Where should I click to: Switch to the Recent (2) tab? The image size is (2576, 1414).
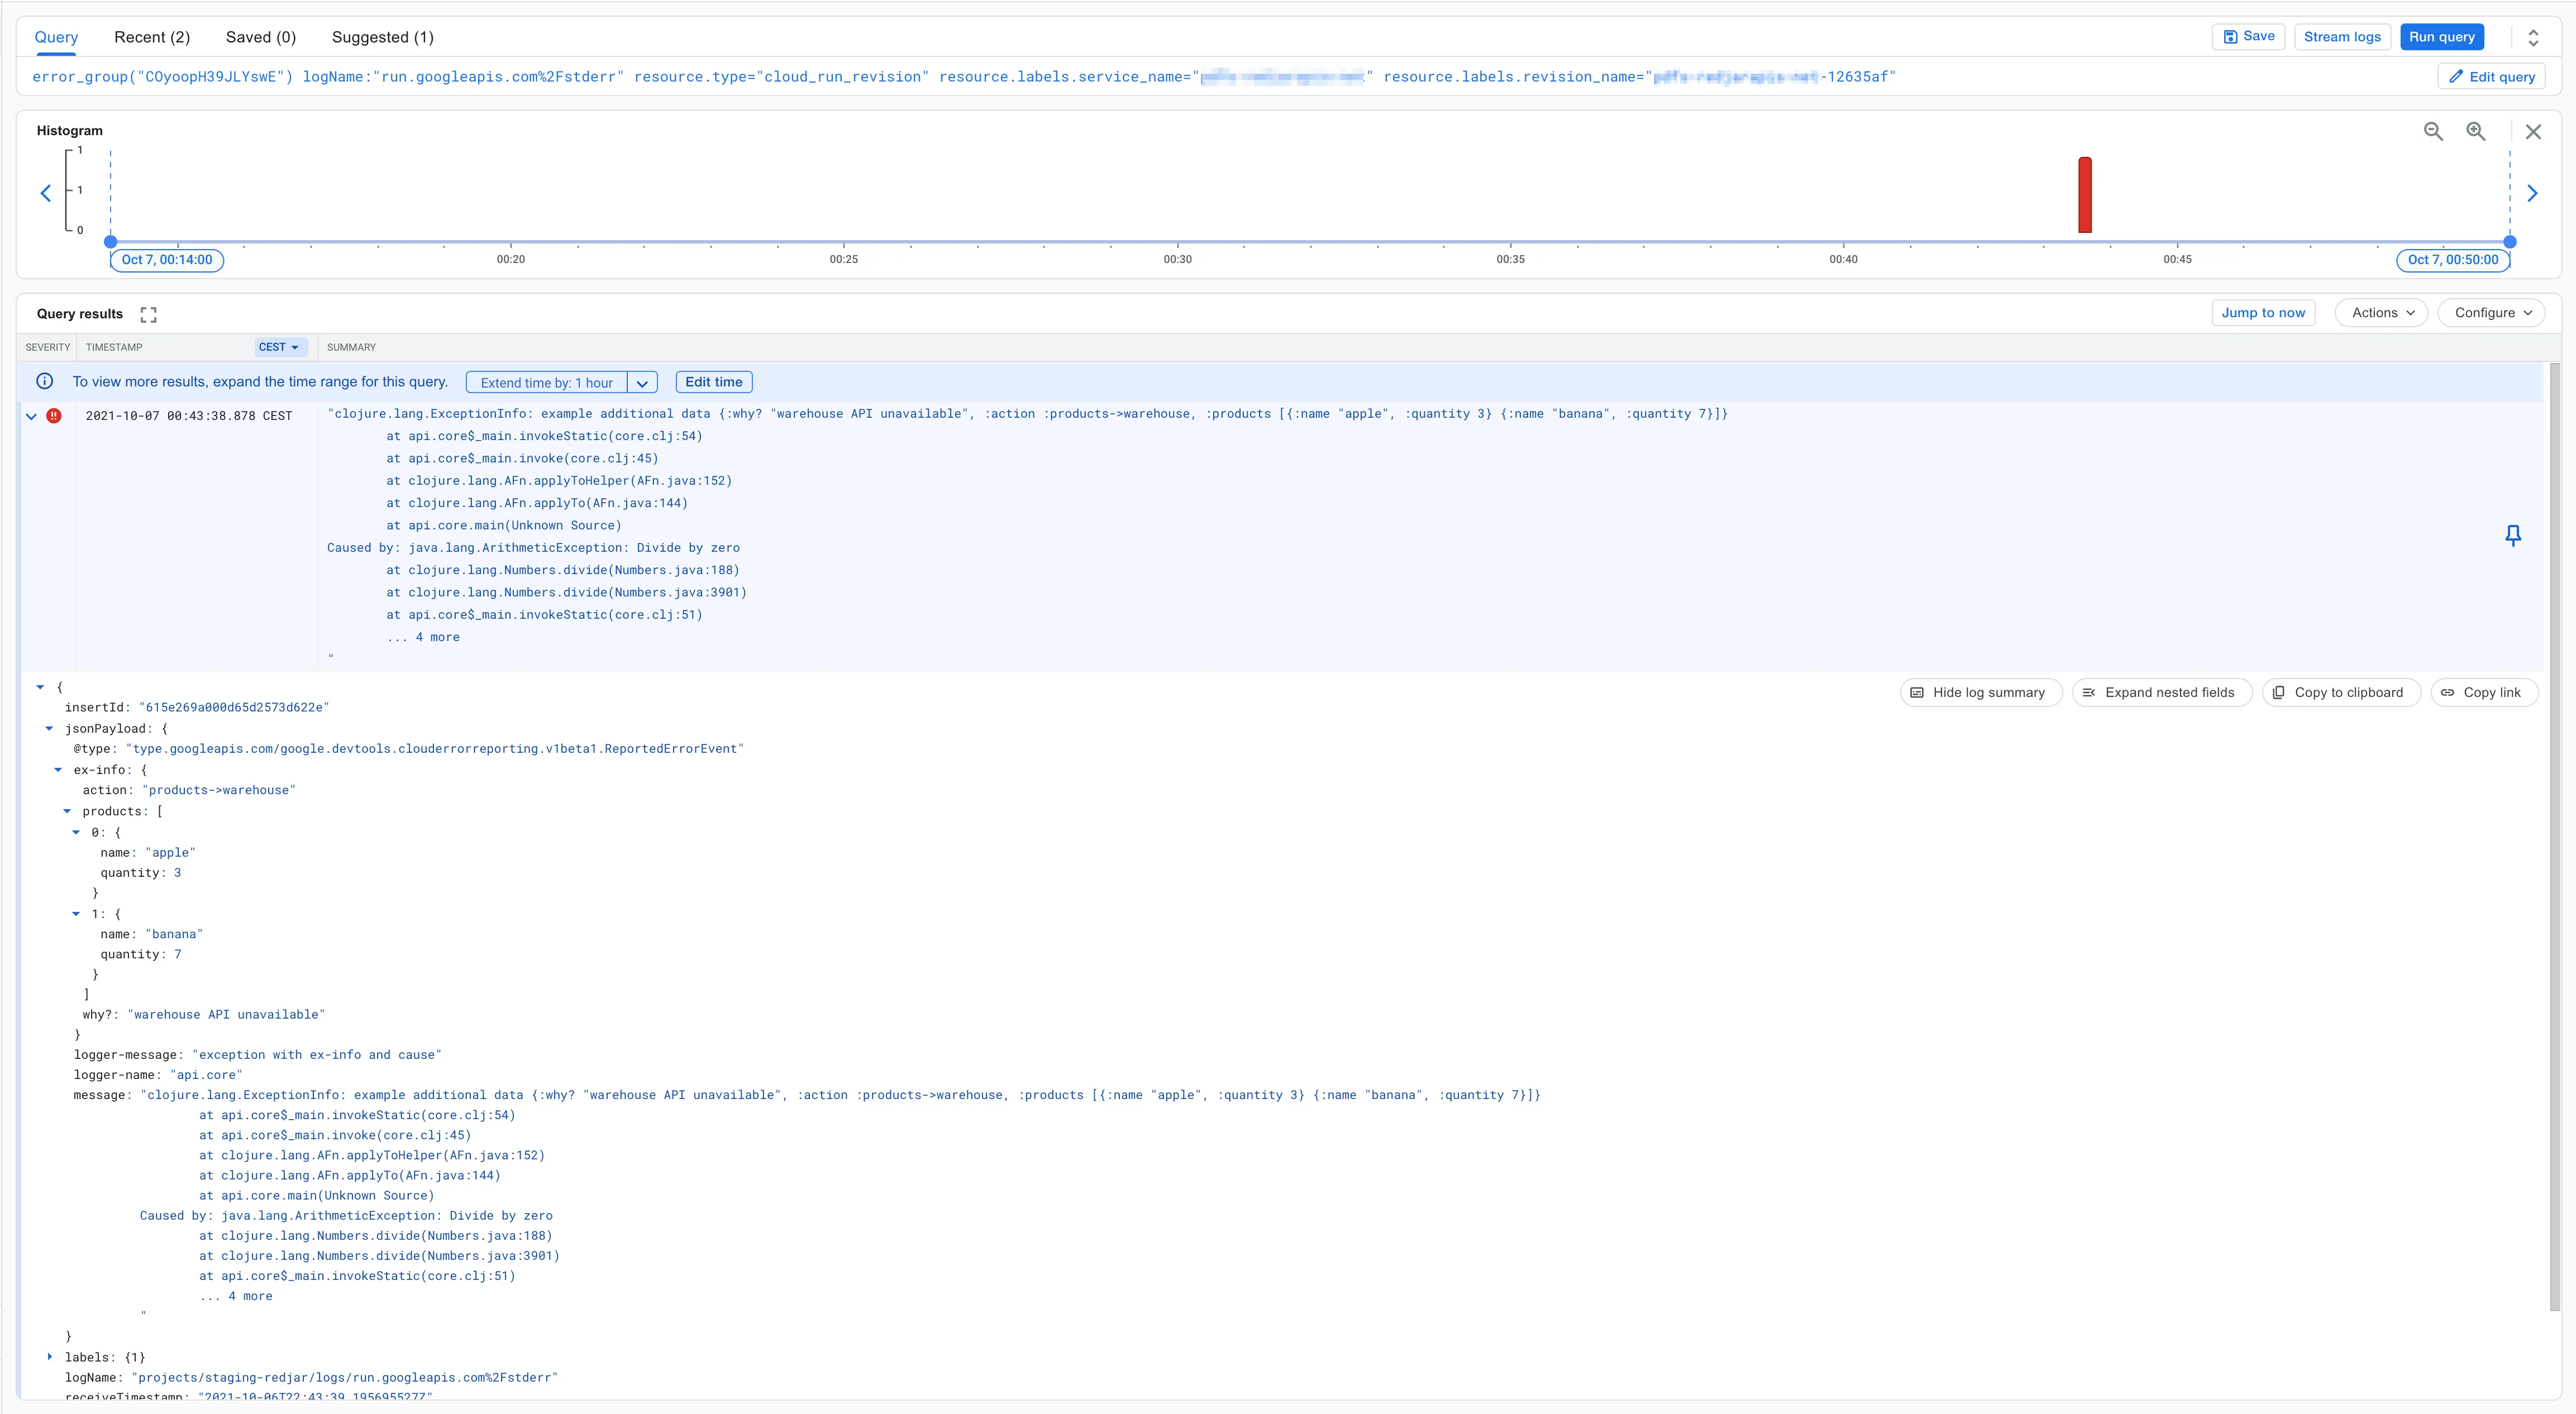point(152,37)
